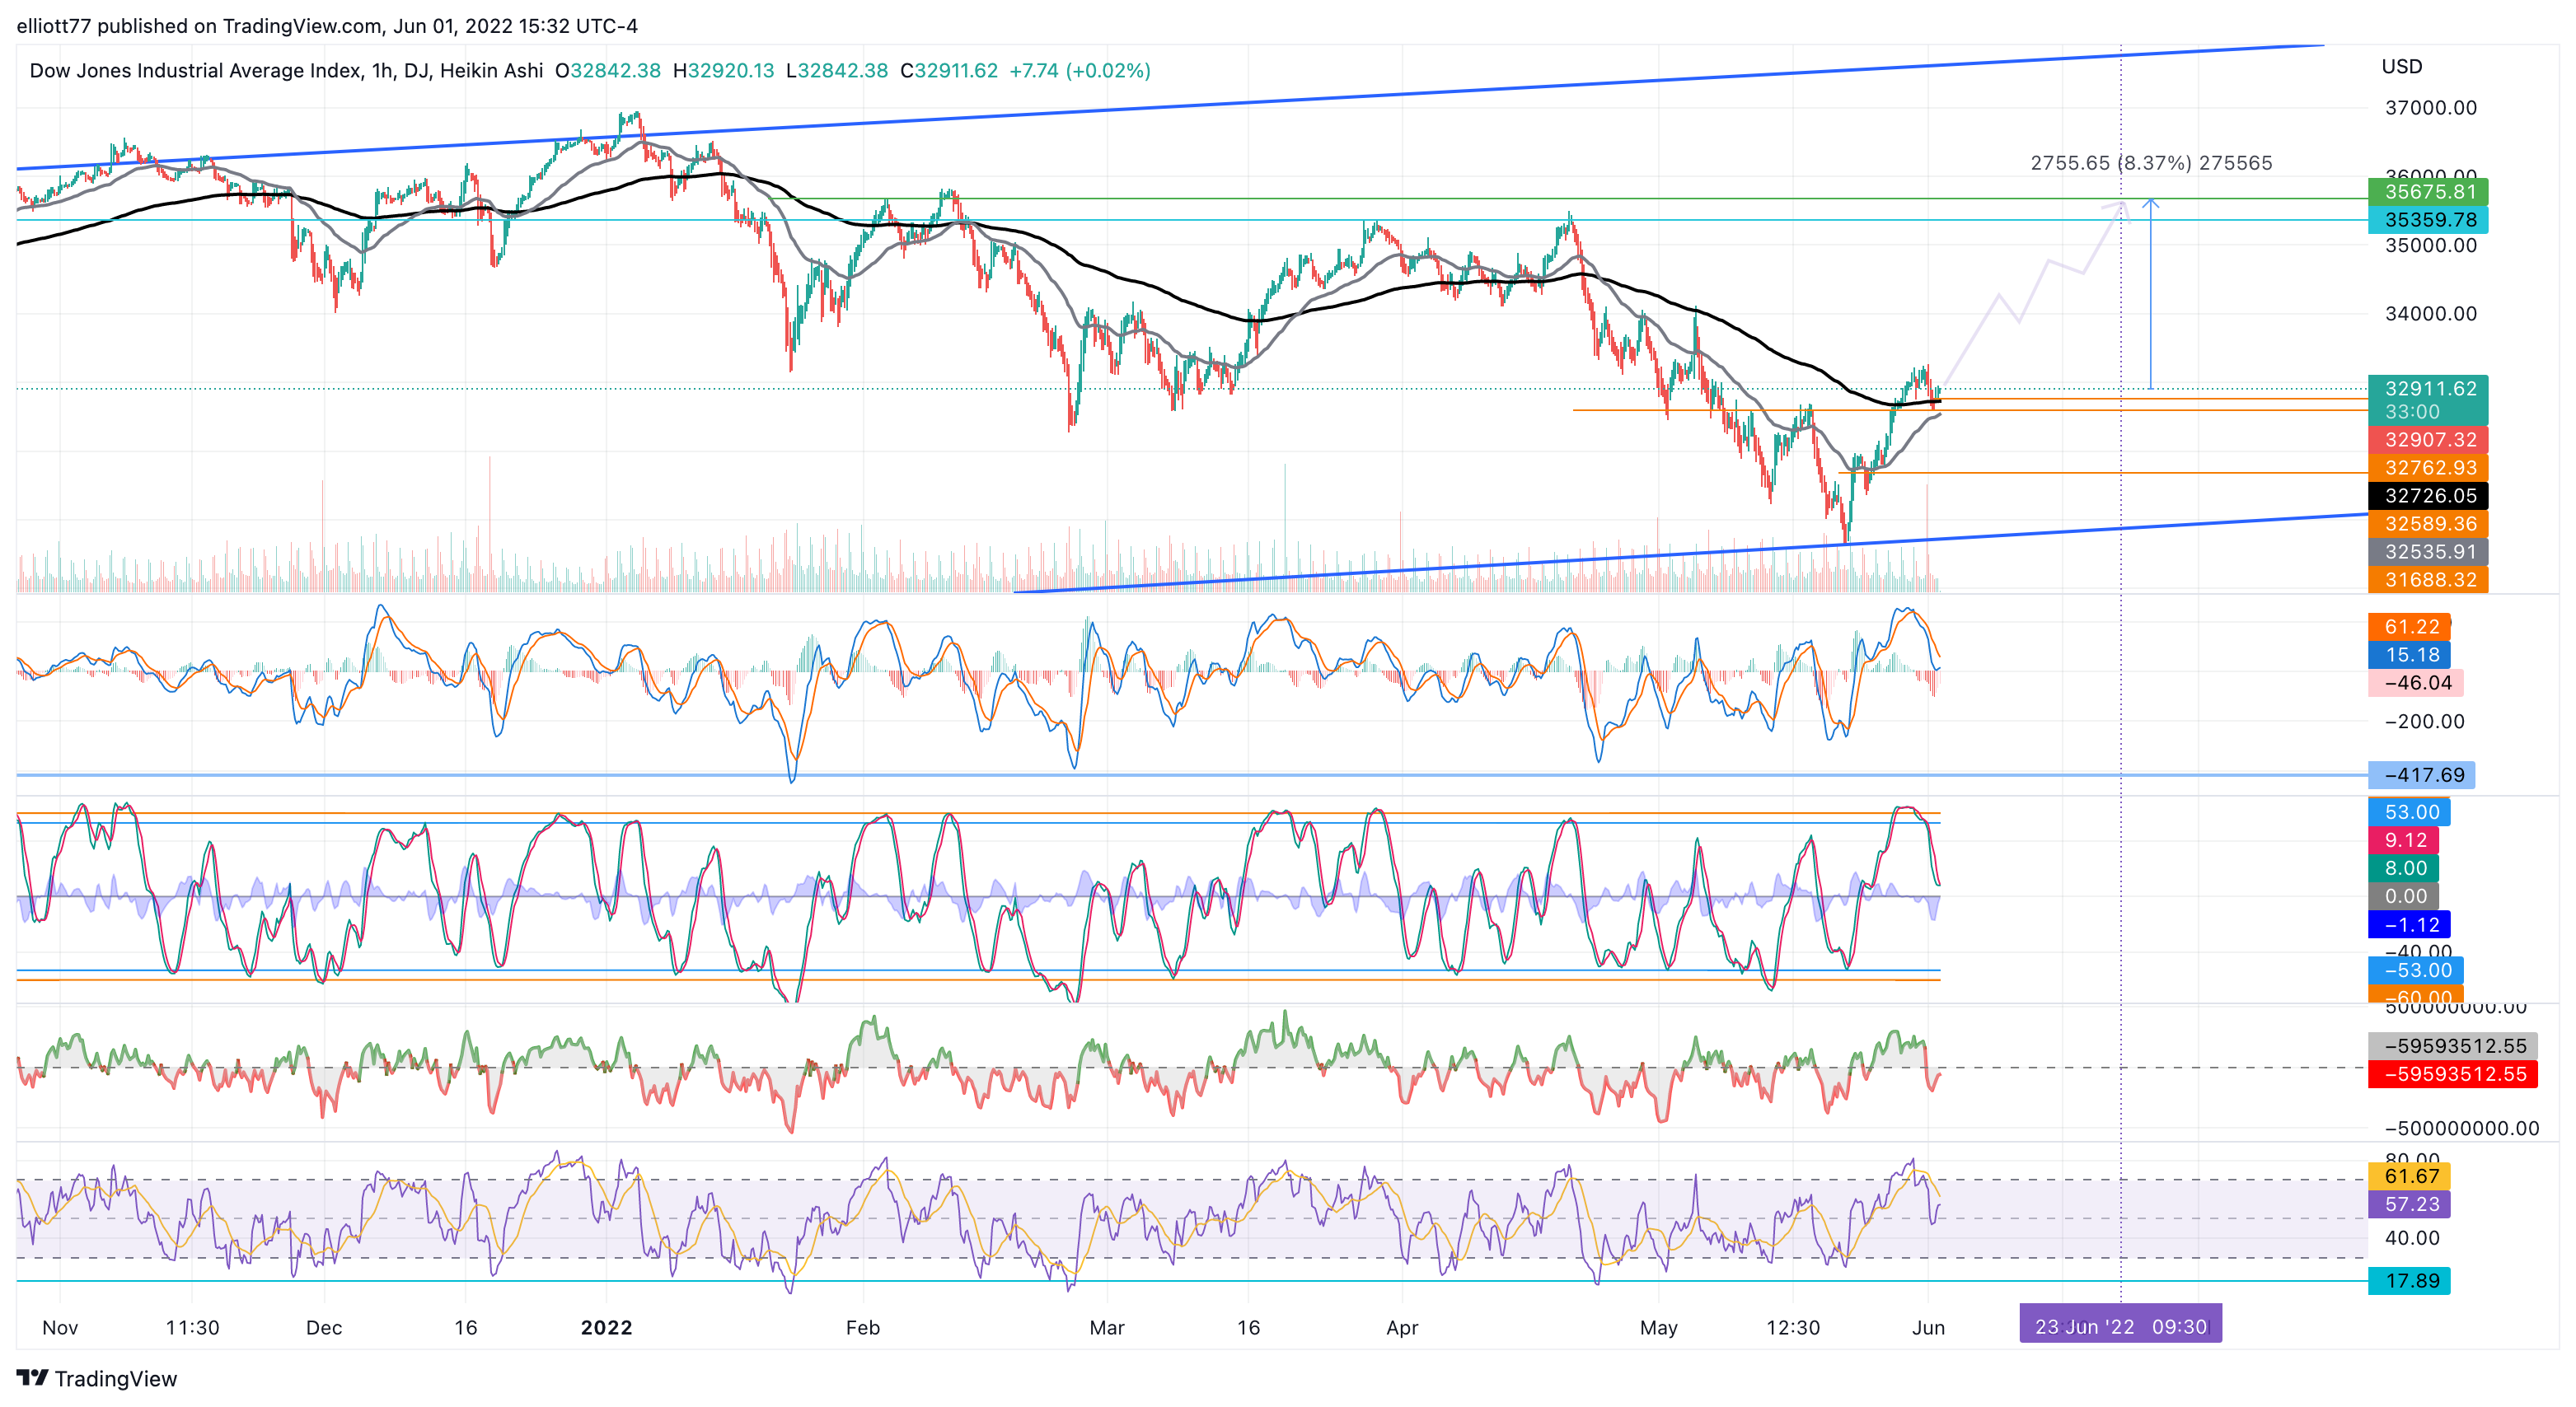Screen dimensions: 2576x1407
Task: Click the gray 32535.91 price label
Action: (x=2428, y=551)
